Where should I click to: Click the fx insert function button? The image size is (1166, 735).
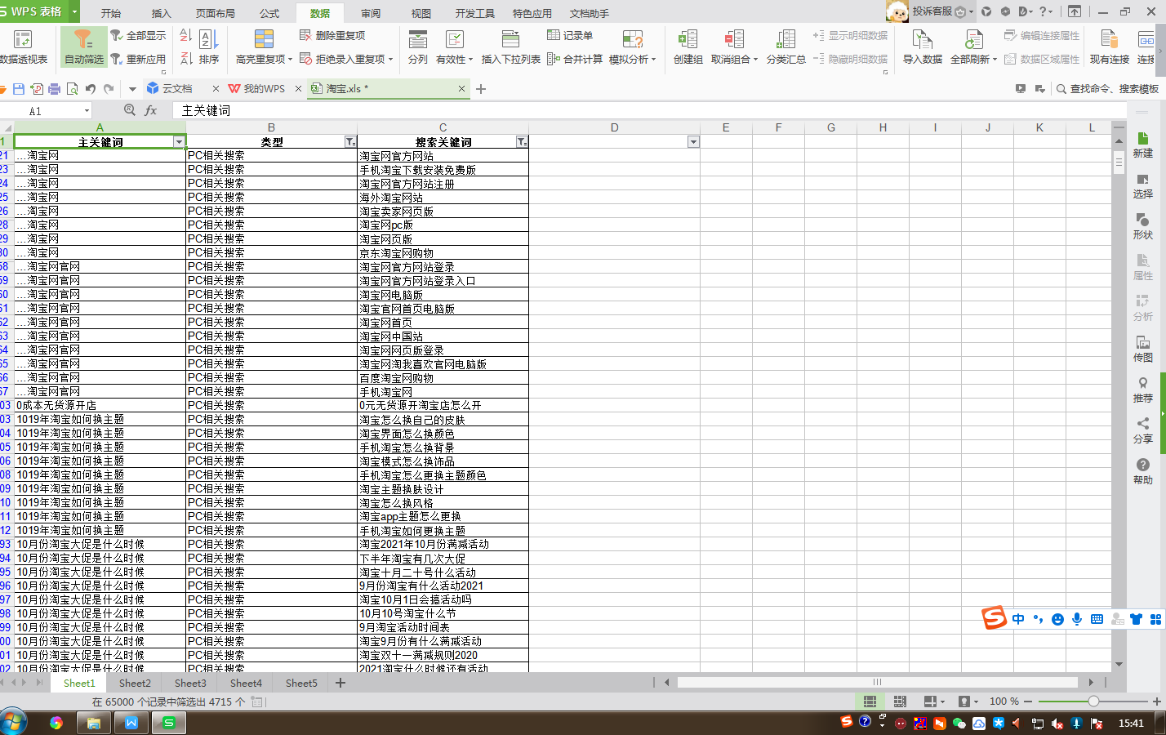click(151, 110)
